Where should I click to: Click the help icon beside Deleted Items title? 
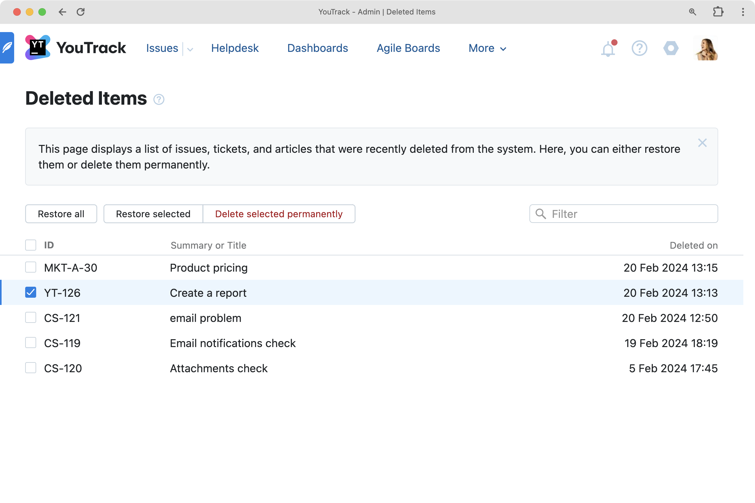point(159,99)
